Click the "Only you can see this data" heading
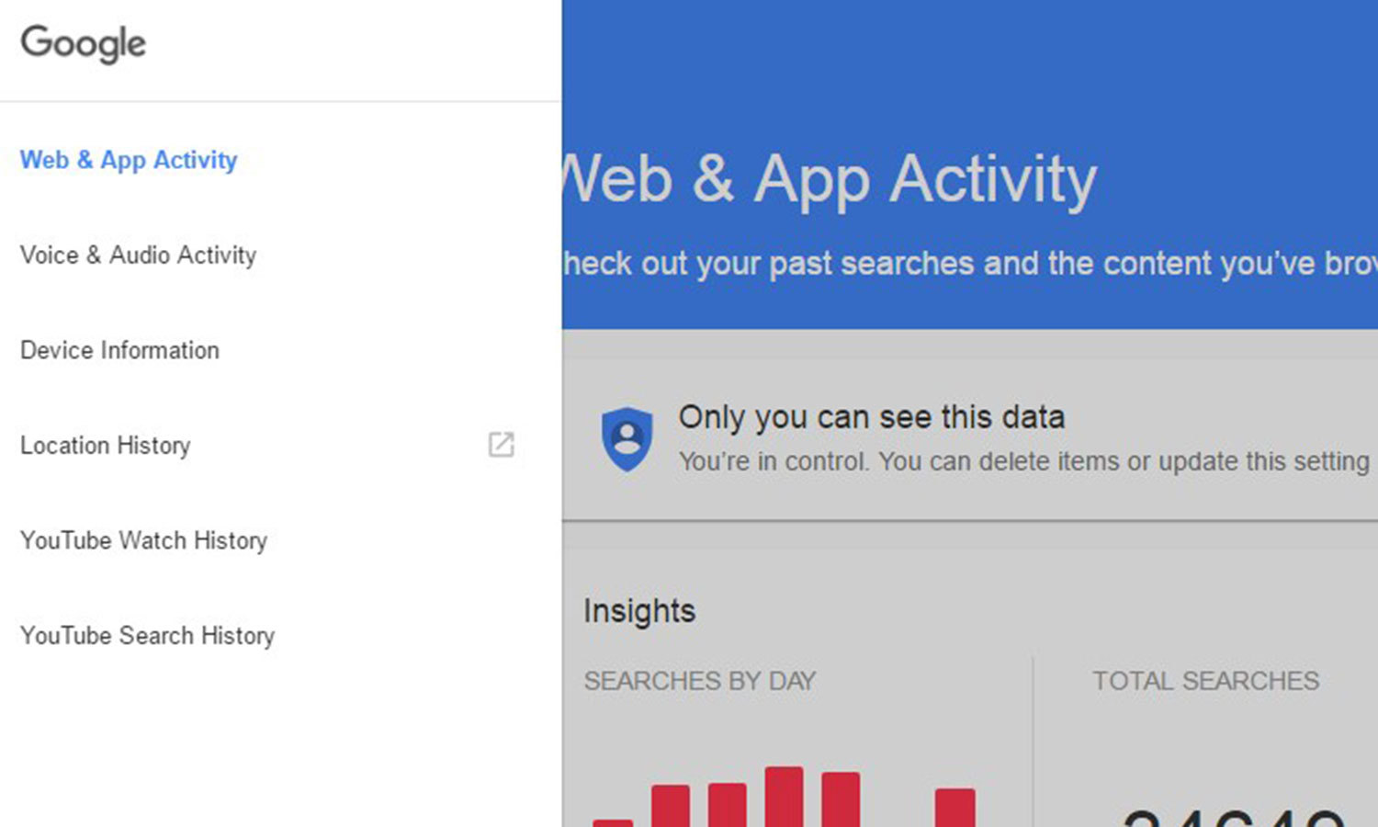1378x827 pixels. 871,417
